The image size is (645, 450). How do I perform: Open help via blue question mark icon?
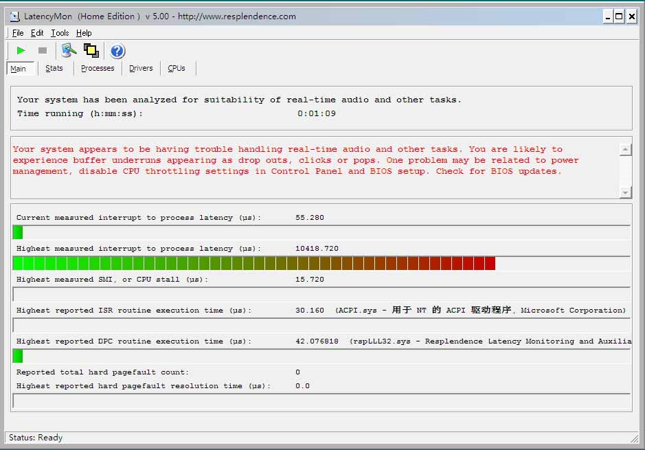coord(117,51)
